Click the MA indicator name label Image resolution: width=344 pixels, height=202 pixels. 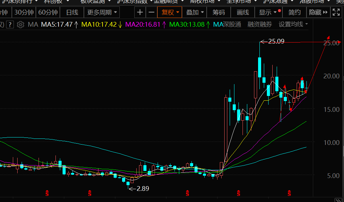point(33,24)
